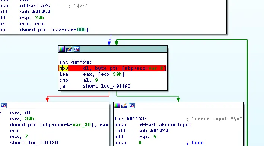Click group icon on bottom-left node
This screenshot has width=264, height=146.
pos(4,106)
